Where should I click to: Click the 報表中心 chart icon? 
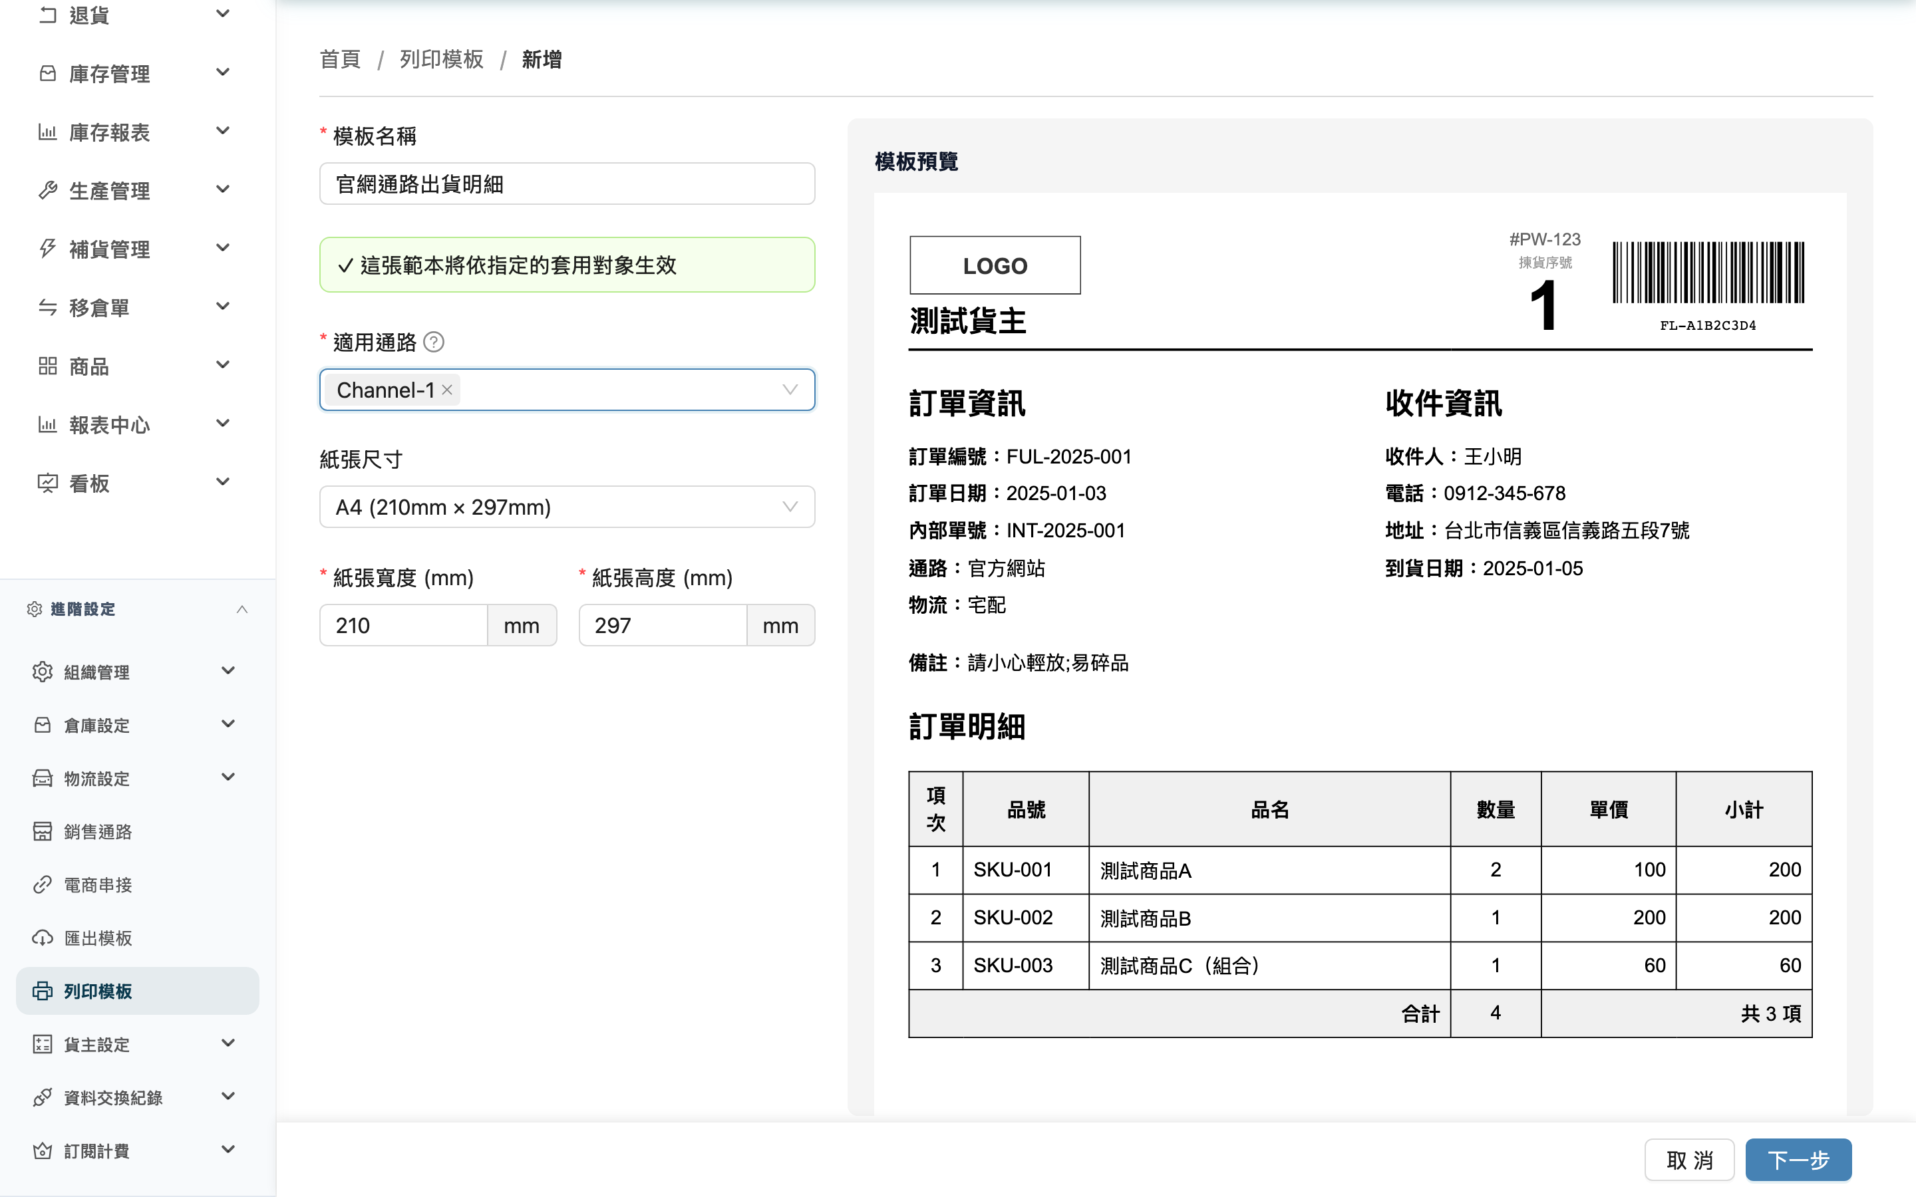[47, 424]
